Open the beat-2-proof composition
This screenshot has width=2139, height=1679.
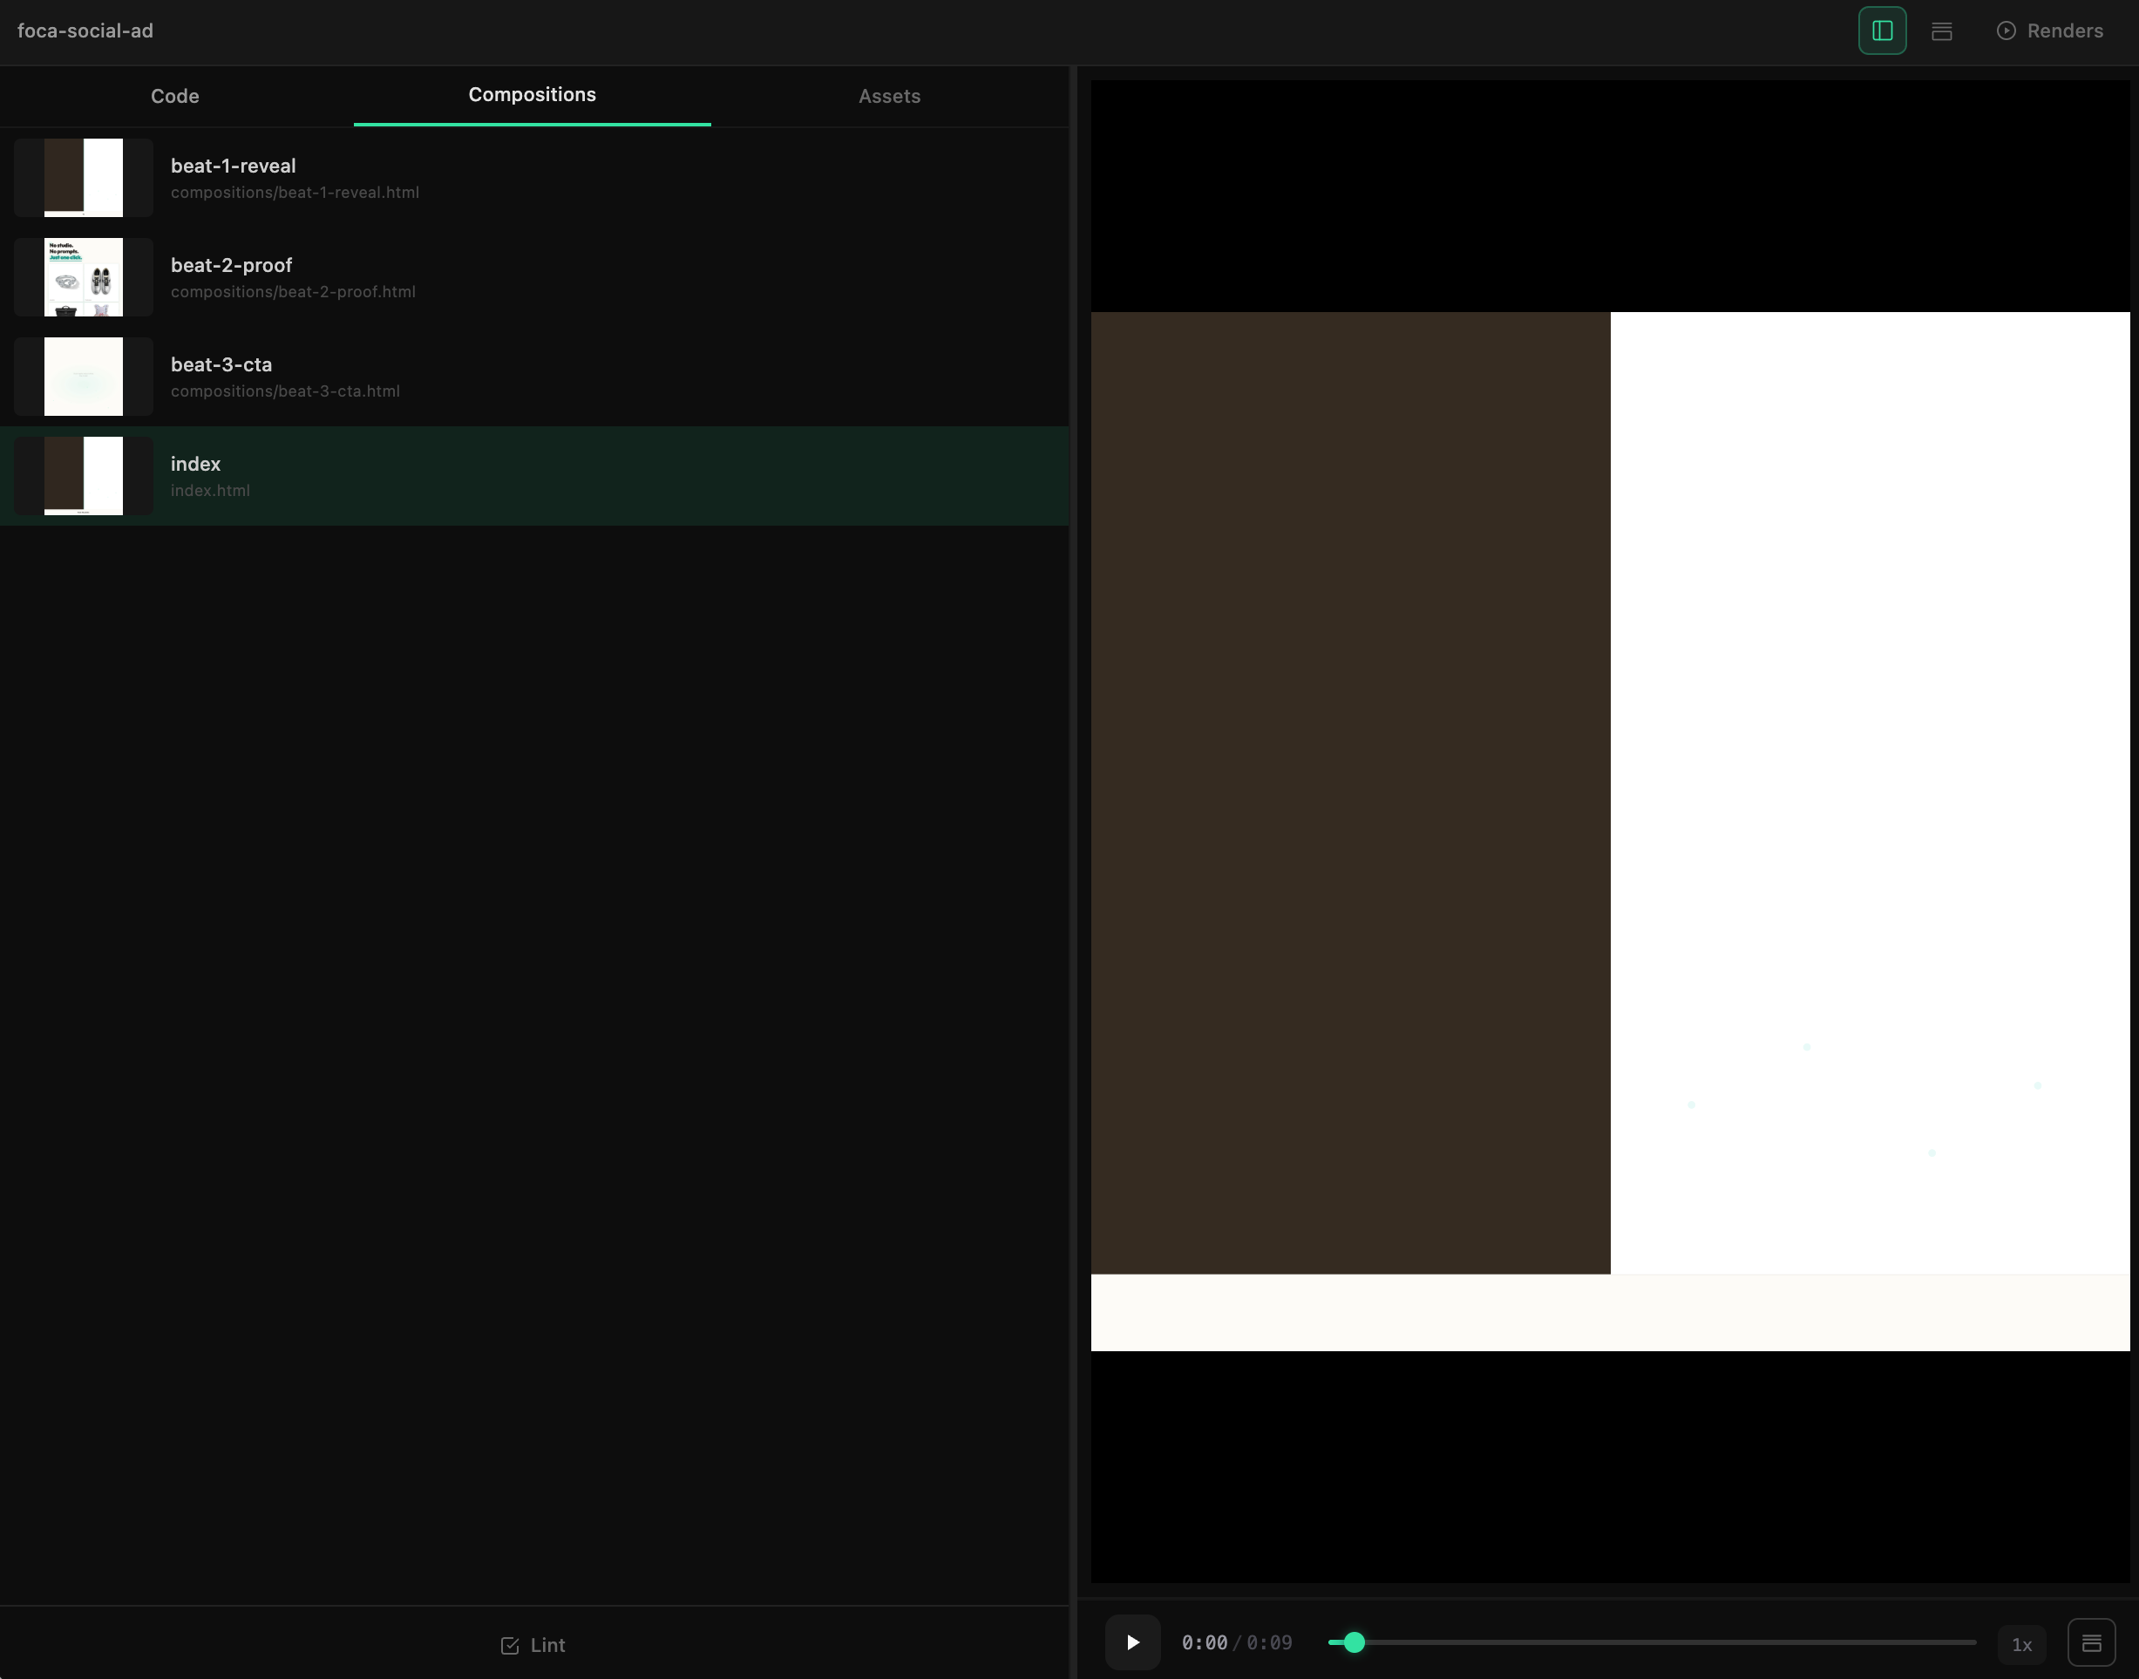[231, 265]
